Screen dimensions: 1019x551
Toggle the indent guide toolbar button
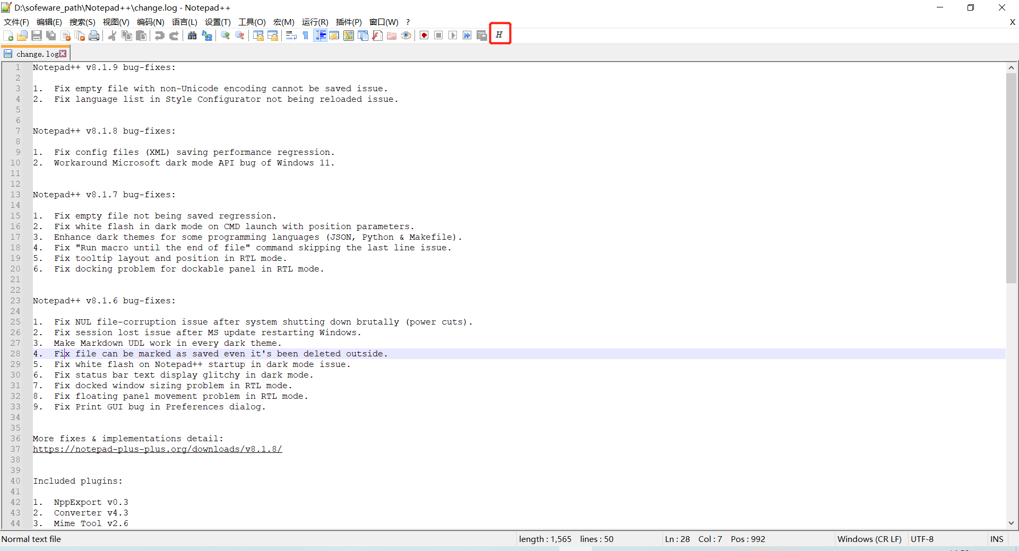[x=320, y=36]
